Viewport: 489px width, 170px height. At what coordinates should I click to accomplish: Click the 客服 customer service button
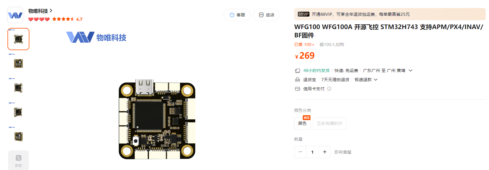(x=237, y=15)
